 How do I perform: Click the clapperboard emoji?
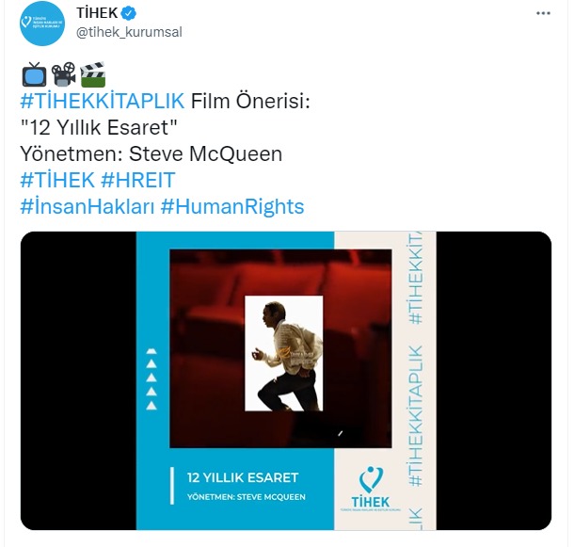click(92, 74)
